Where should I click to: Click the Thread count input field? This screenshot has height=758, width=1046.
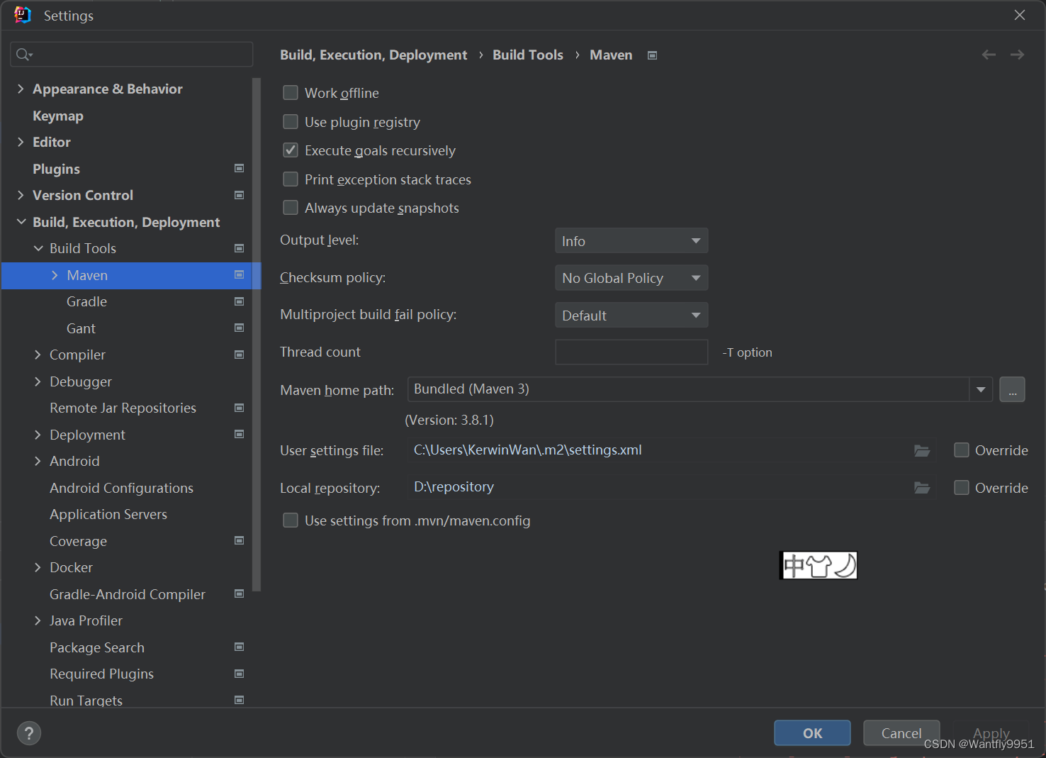pos(631,352)
